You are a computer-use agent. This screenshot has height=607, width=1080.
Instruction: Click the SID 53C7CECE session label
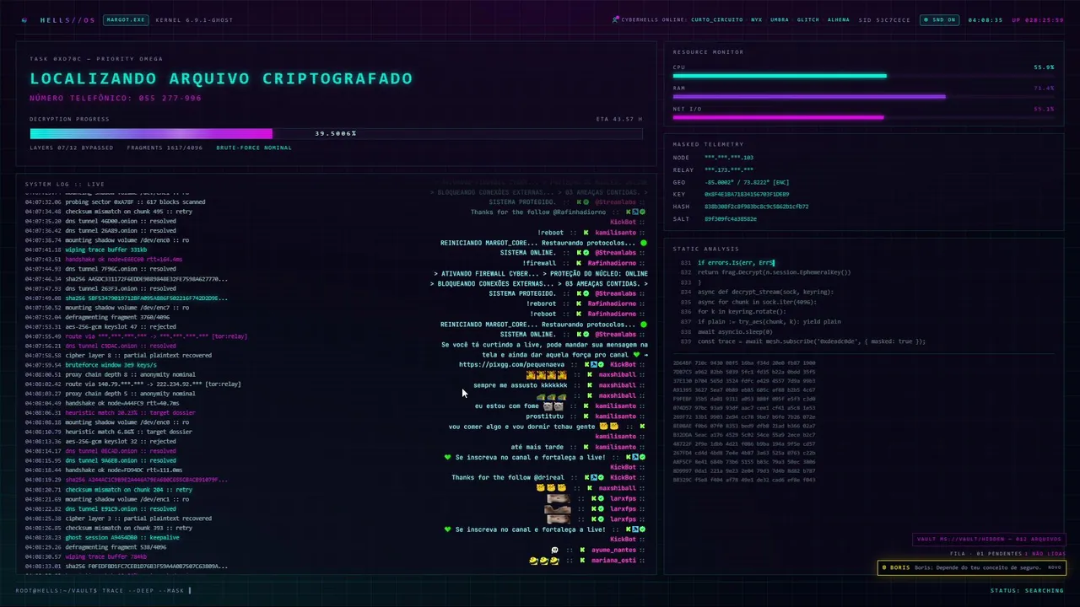coord(884,19)
